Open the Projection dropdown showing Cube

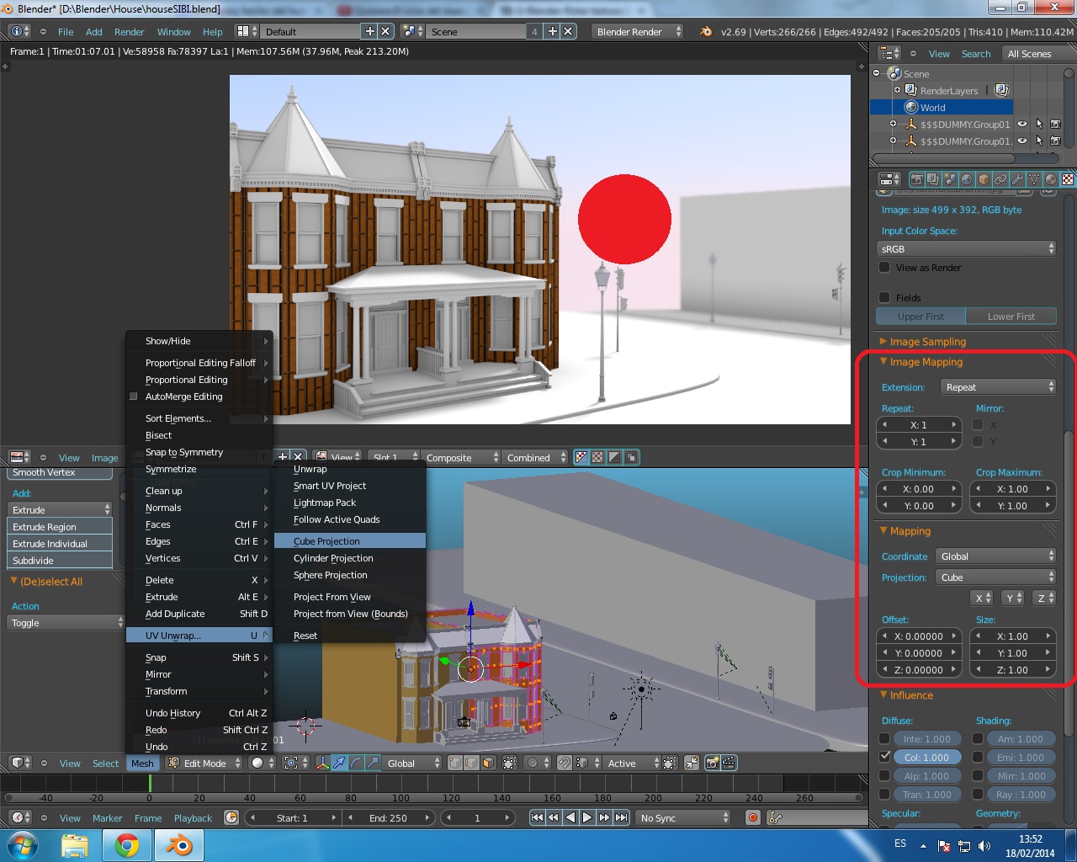point(995,577)
